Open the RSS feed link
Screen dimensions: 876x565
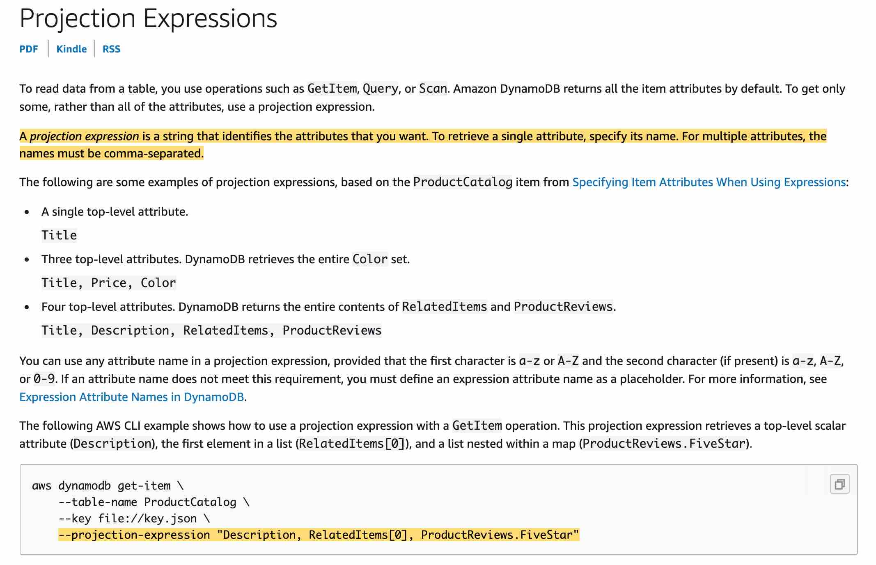coord(111,49)
